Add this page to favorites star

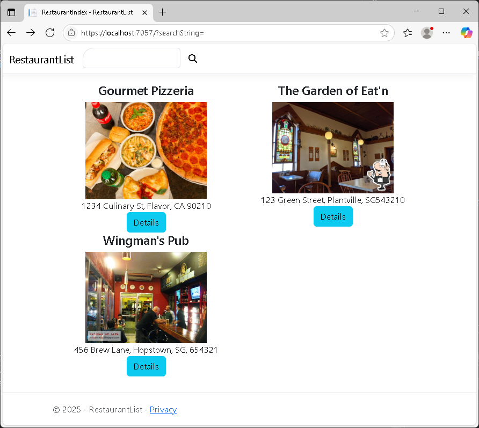tap(384, 33)
